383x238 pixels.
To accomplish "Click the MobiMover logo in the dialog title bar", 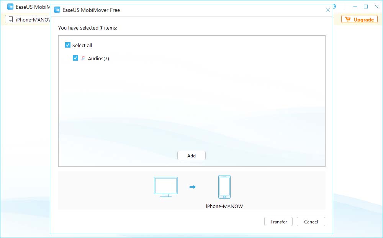I will (57, 10).
